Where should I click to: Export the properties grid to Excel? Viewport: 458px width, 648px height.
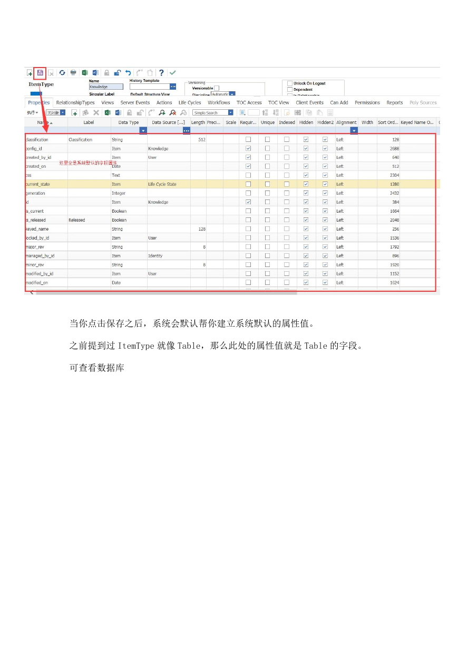click(107, 112)
